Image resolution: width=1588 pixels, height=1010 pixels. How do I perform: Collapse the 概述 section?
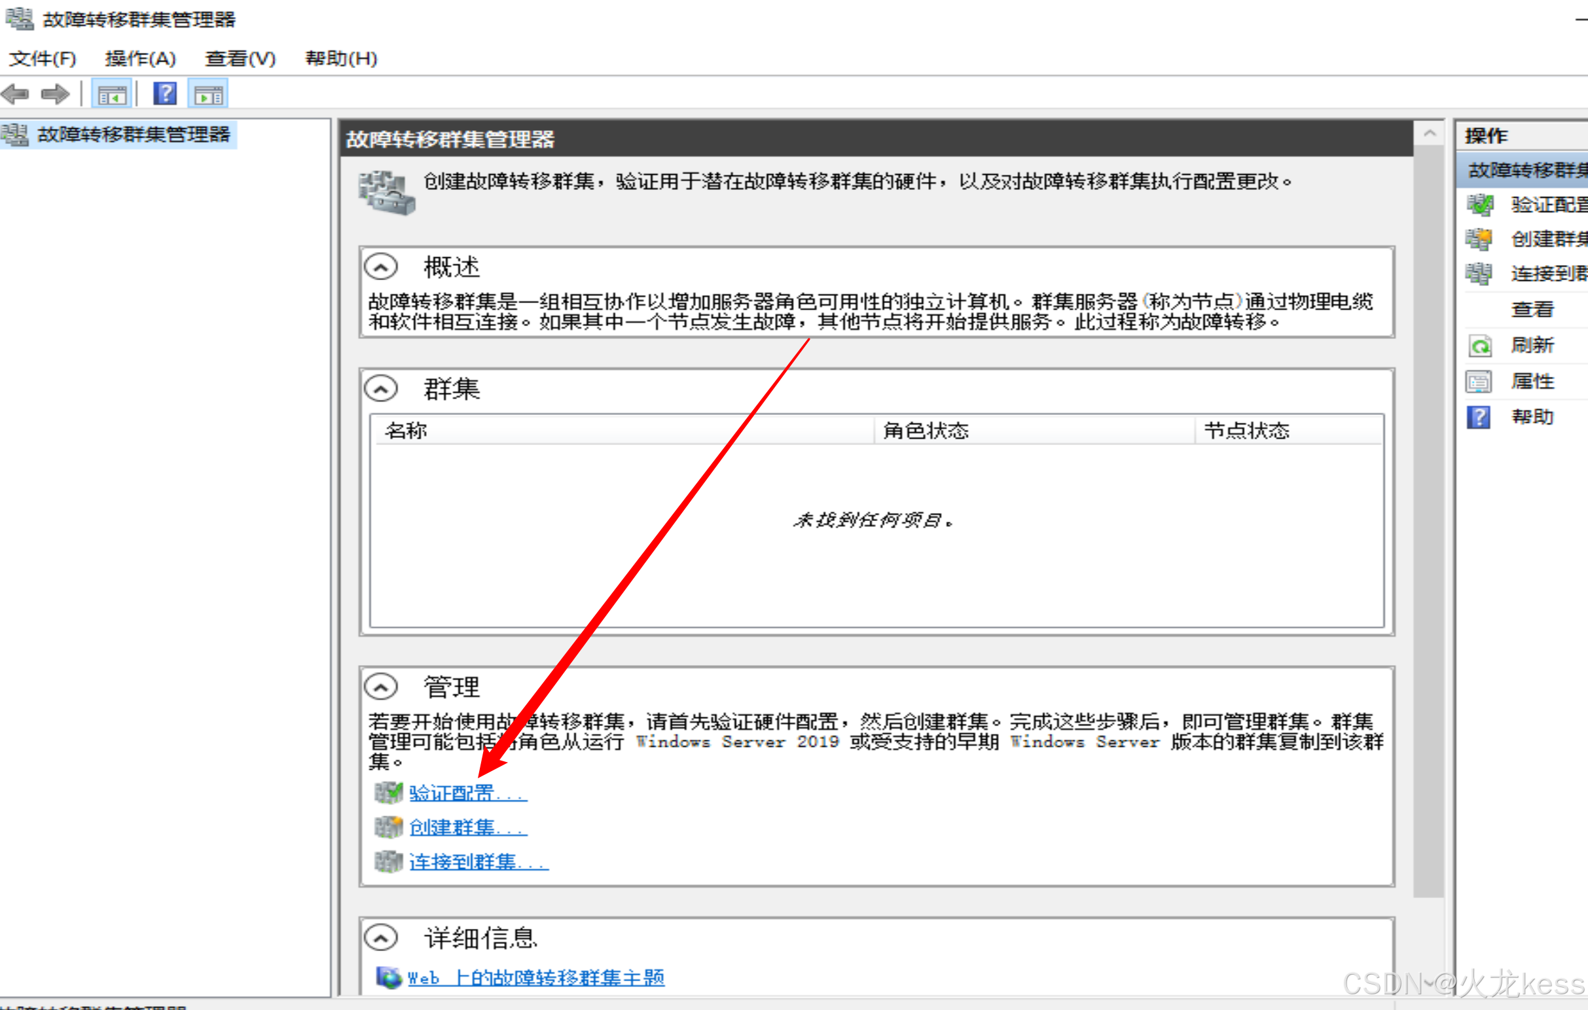380,267
